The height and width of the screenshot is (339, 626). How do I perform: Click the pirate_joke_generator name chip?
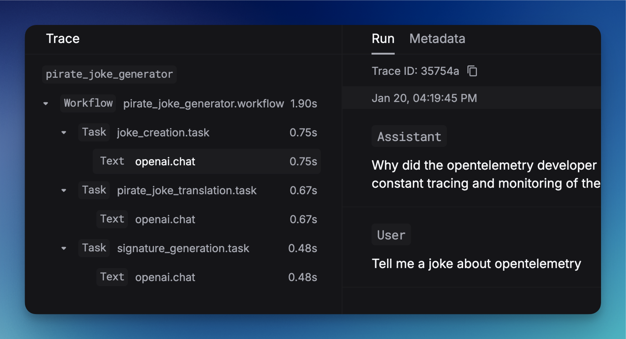[109, 74]
